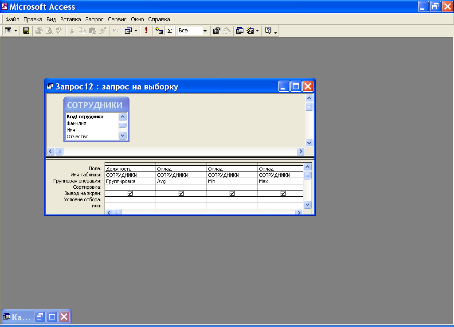Image resolution: width=454 pixels, height=327 pixels.
Task: Click the Cut scissors icon
Action: click(72, 31)
